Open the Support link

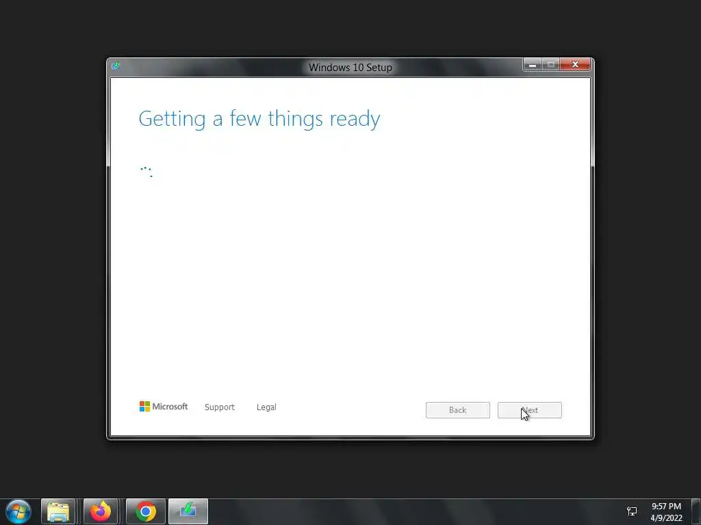[220, 407]
